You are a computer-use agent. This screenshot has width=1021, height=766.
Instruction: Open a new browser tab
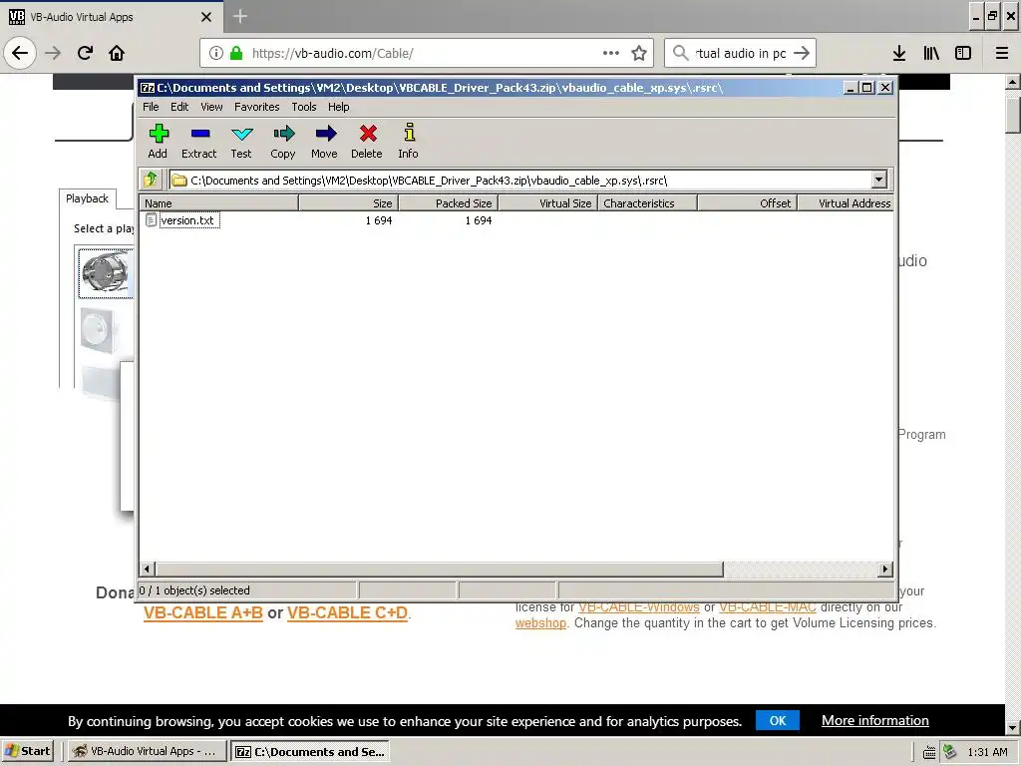(239, 16)
